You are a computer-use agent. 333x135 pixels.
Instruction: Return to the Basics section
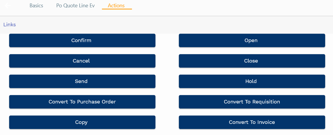[36, 6]
